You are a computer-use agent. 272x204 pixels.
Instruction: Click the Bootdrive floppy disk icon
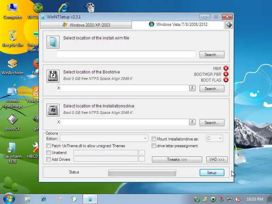(x=53, y=76)
